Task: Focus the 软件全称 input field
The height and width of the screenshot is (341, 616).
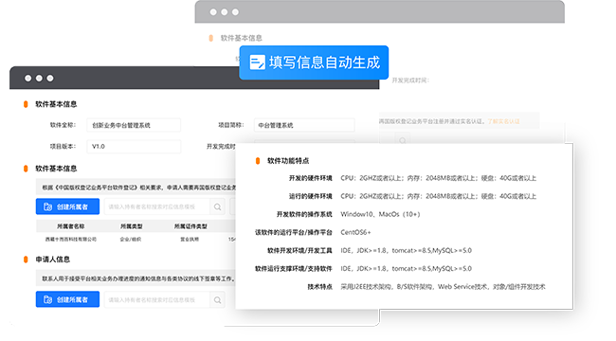Action: point(134,125)
